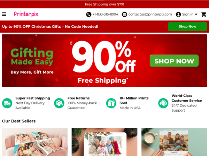Click the phone call icon
Image resolution: width=209 pixels, height=156 pixels.
pos(88,14)
